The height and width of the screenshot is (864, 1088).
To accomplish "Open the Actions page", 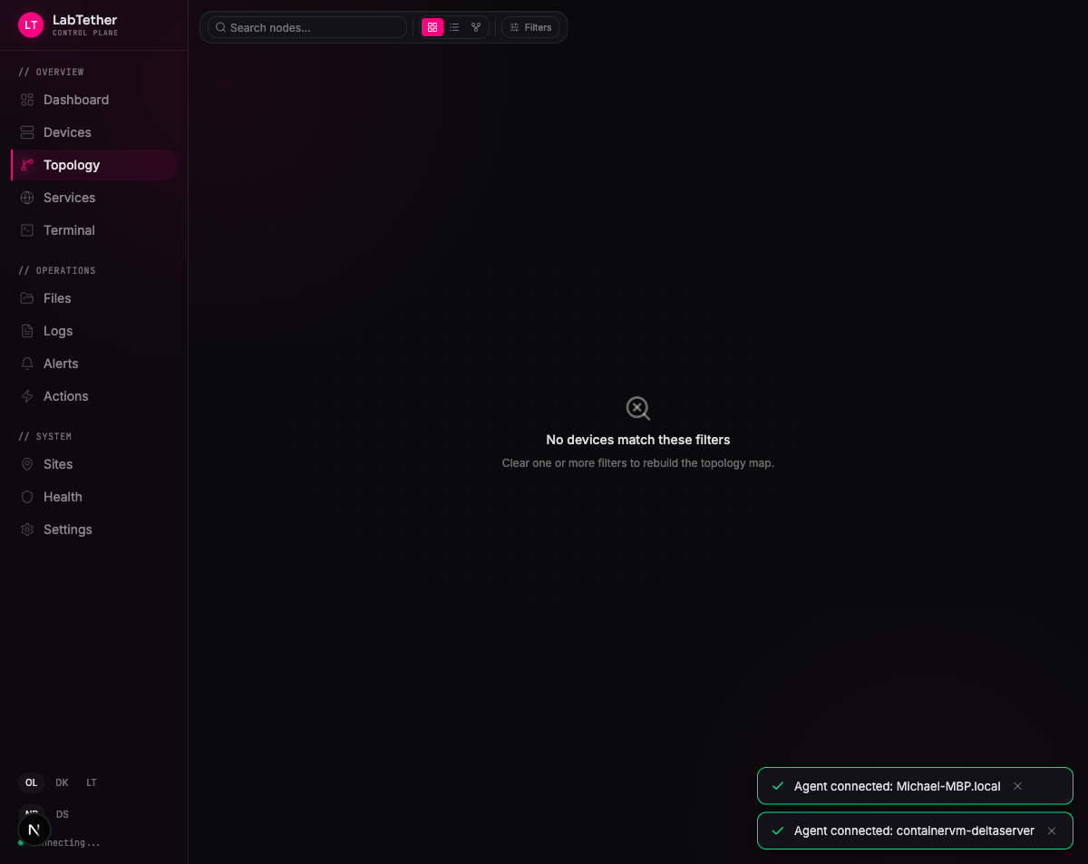I will (x=92, y=396).
